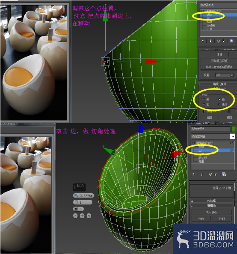Click the 移除 button under 编辑边

click(x=201, y=219)
